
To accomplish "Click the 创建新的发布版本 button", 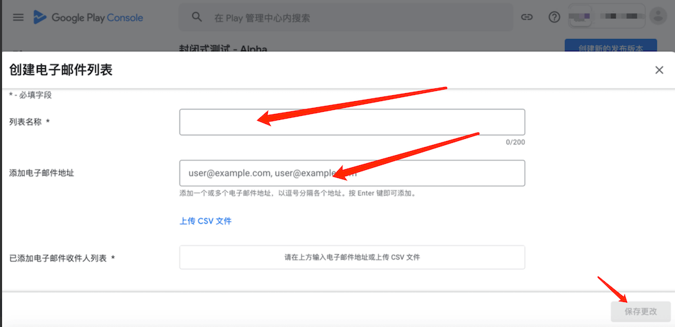I will (x=611, y=49).
